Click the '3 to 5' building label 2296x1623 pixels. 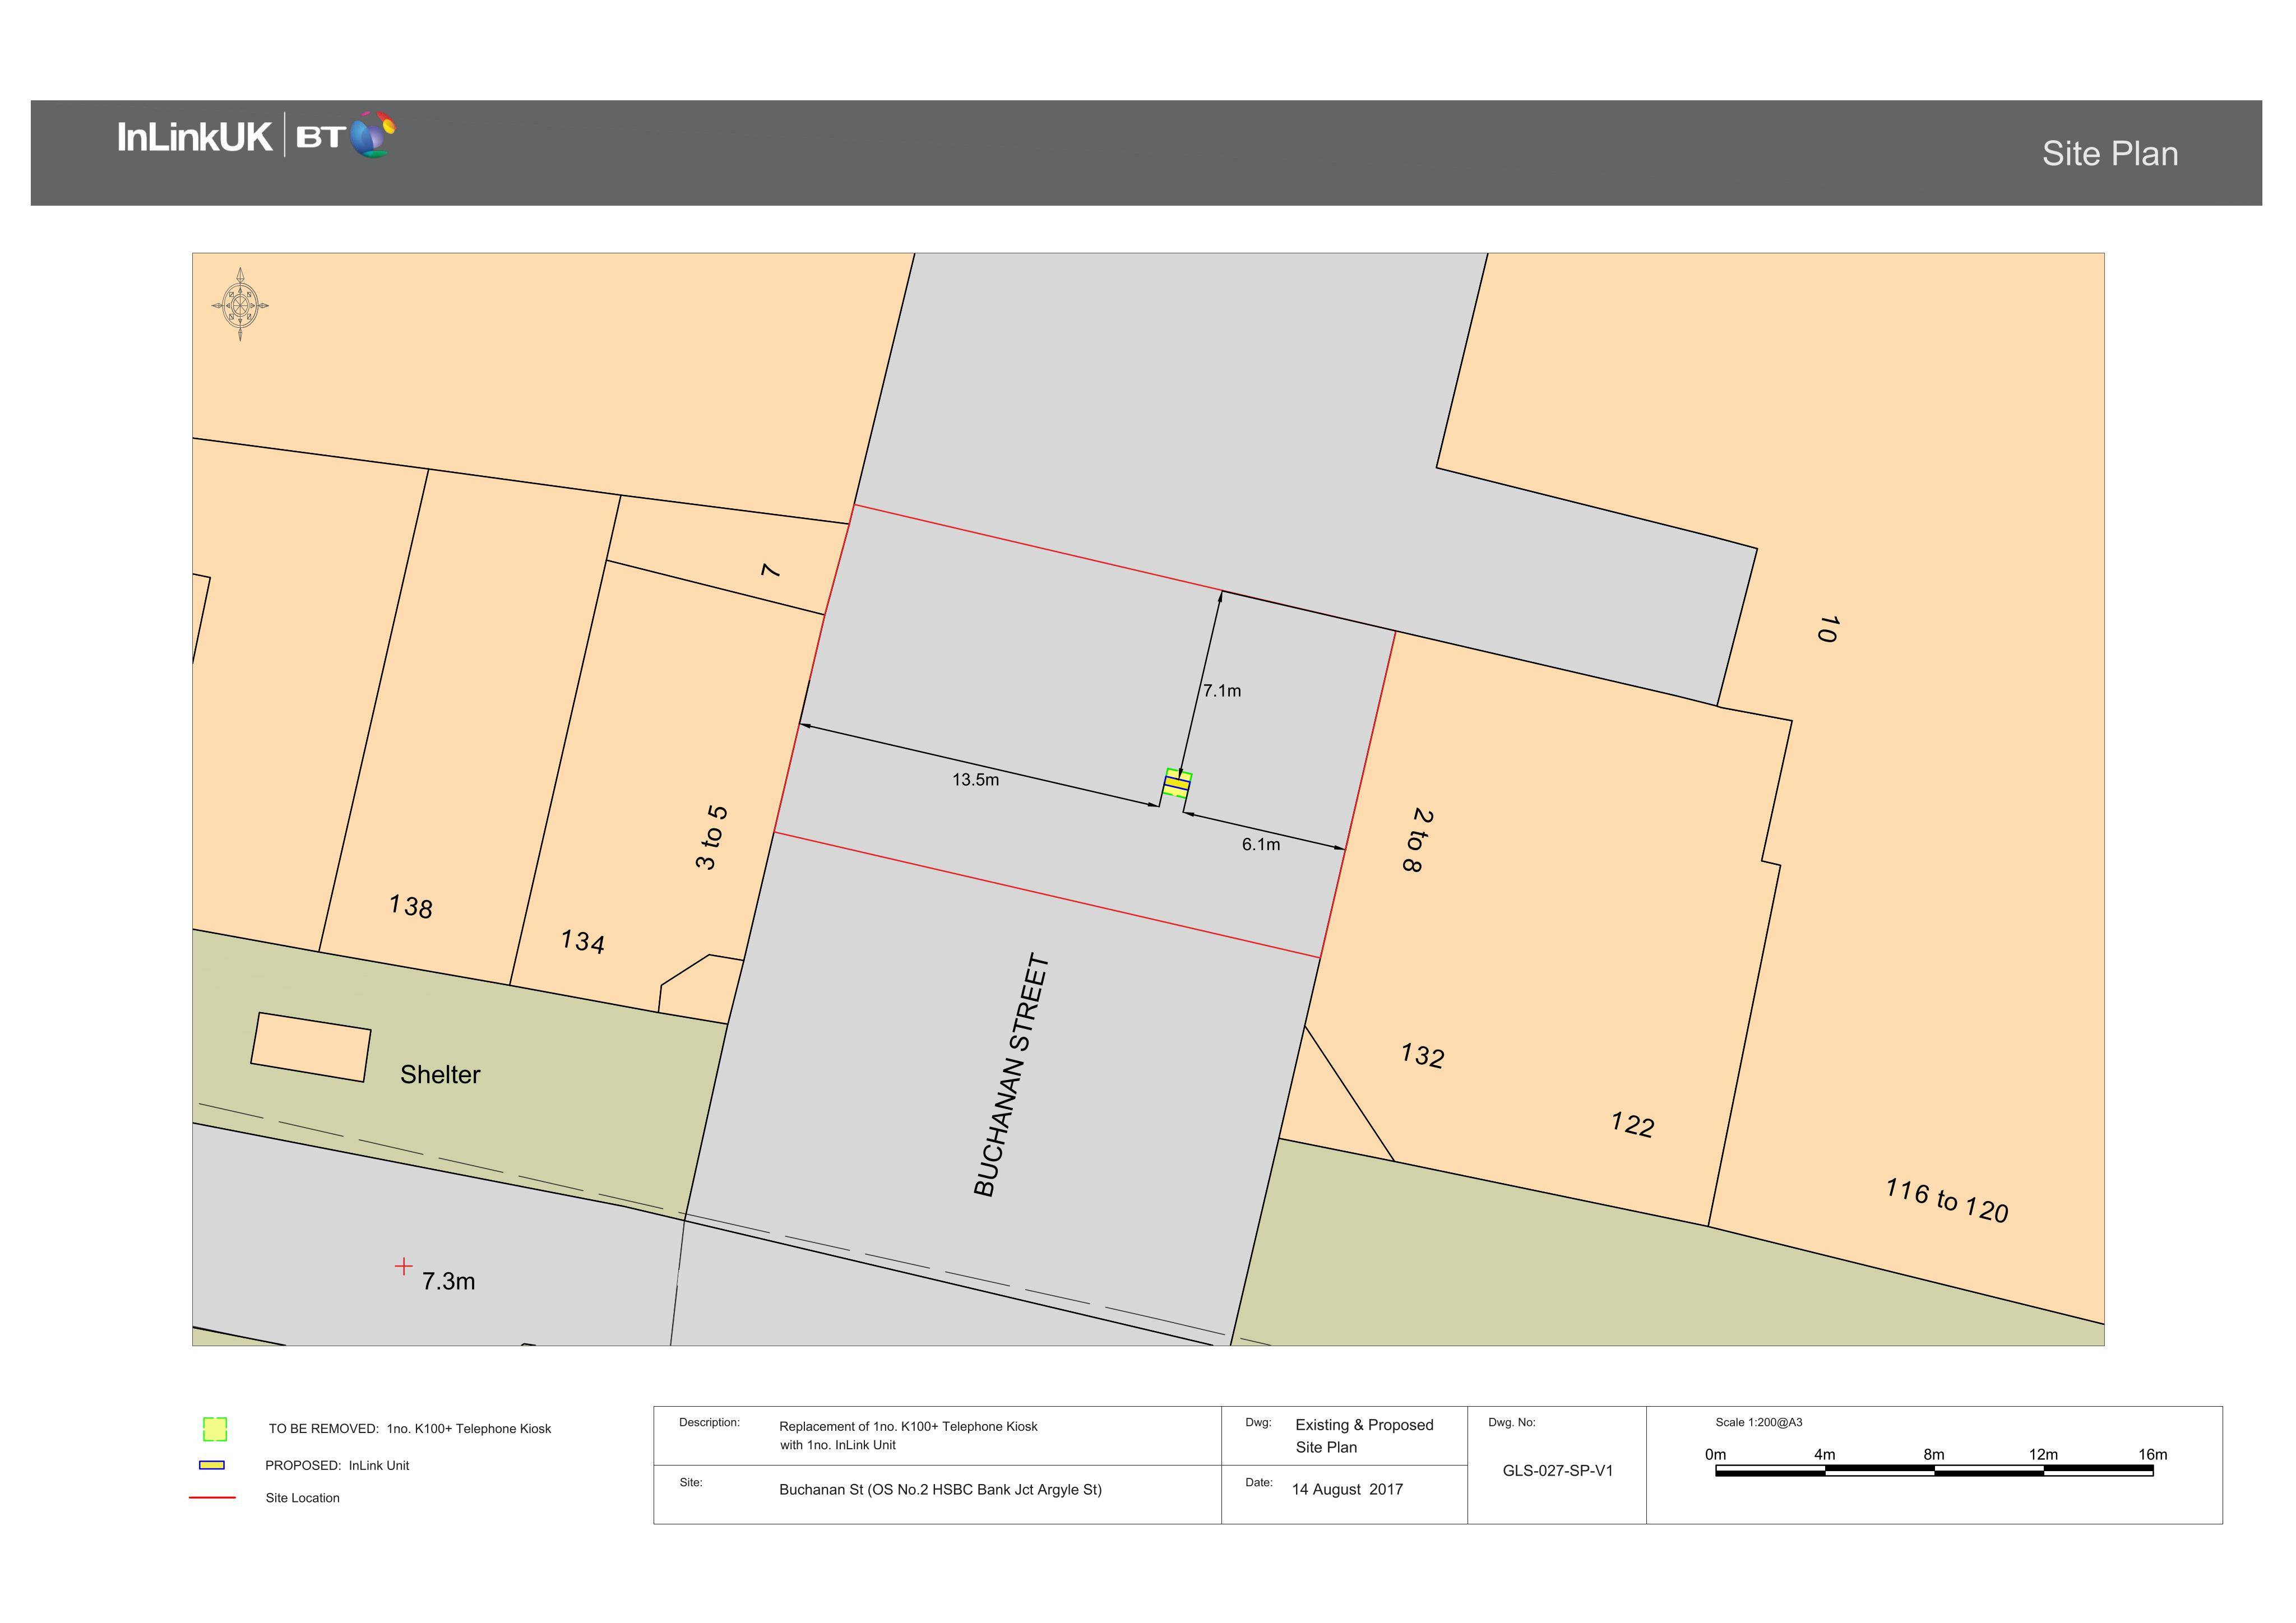[x=711, y=838]
